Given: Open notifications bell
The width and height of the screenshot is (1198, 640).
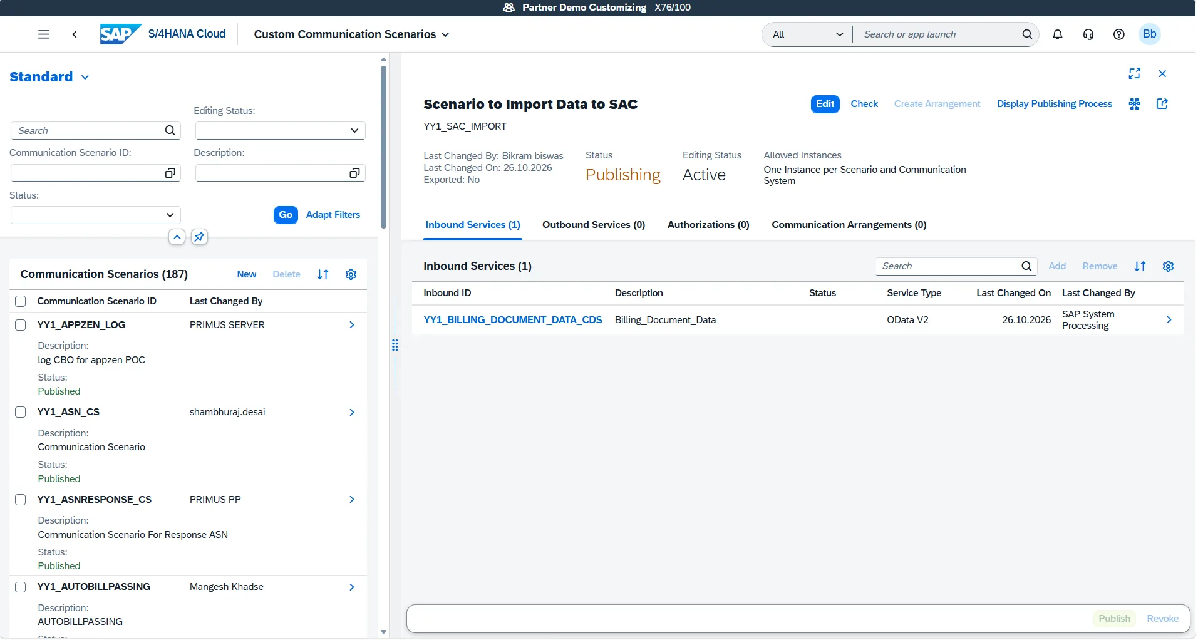Looking at the screenshot, I should (x=1058, y=34).
